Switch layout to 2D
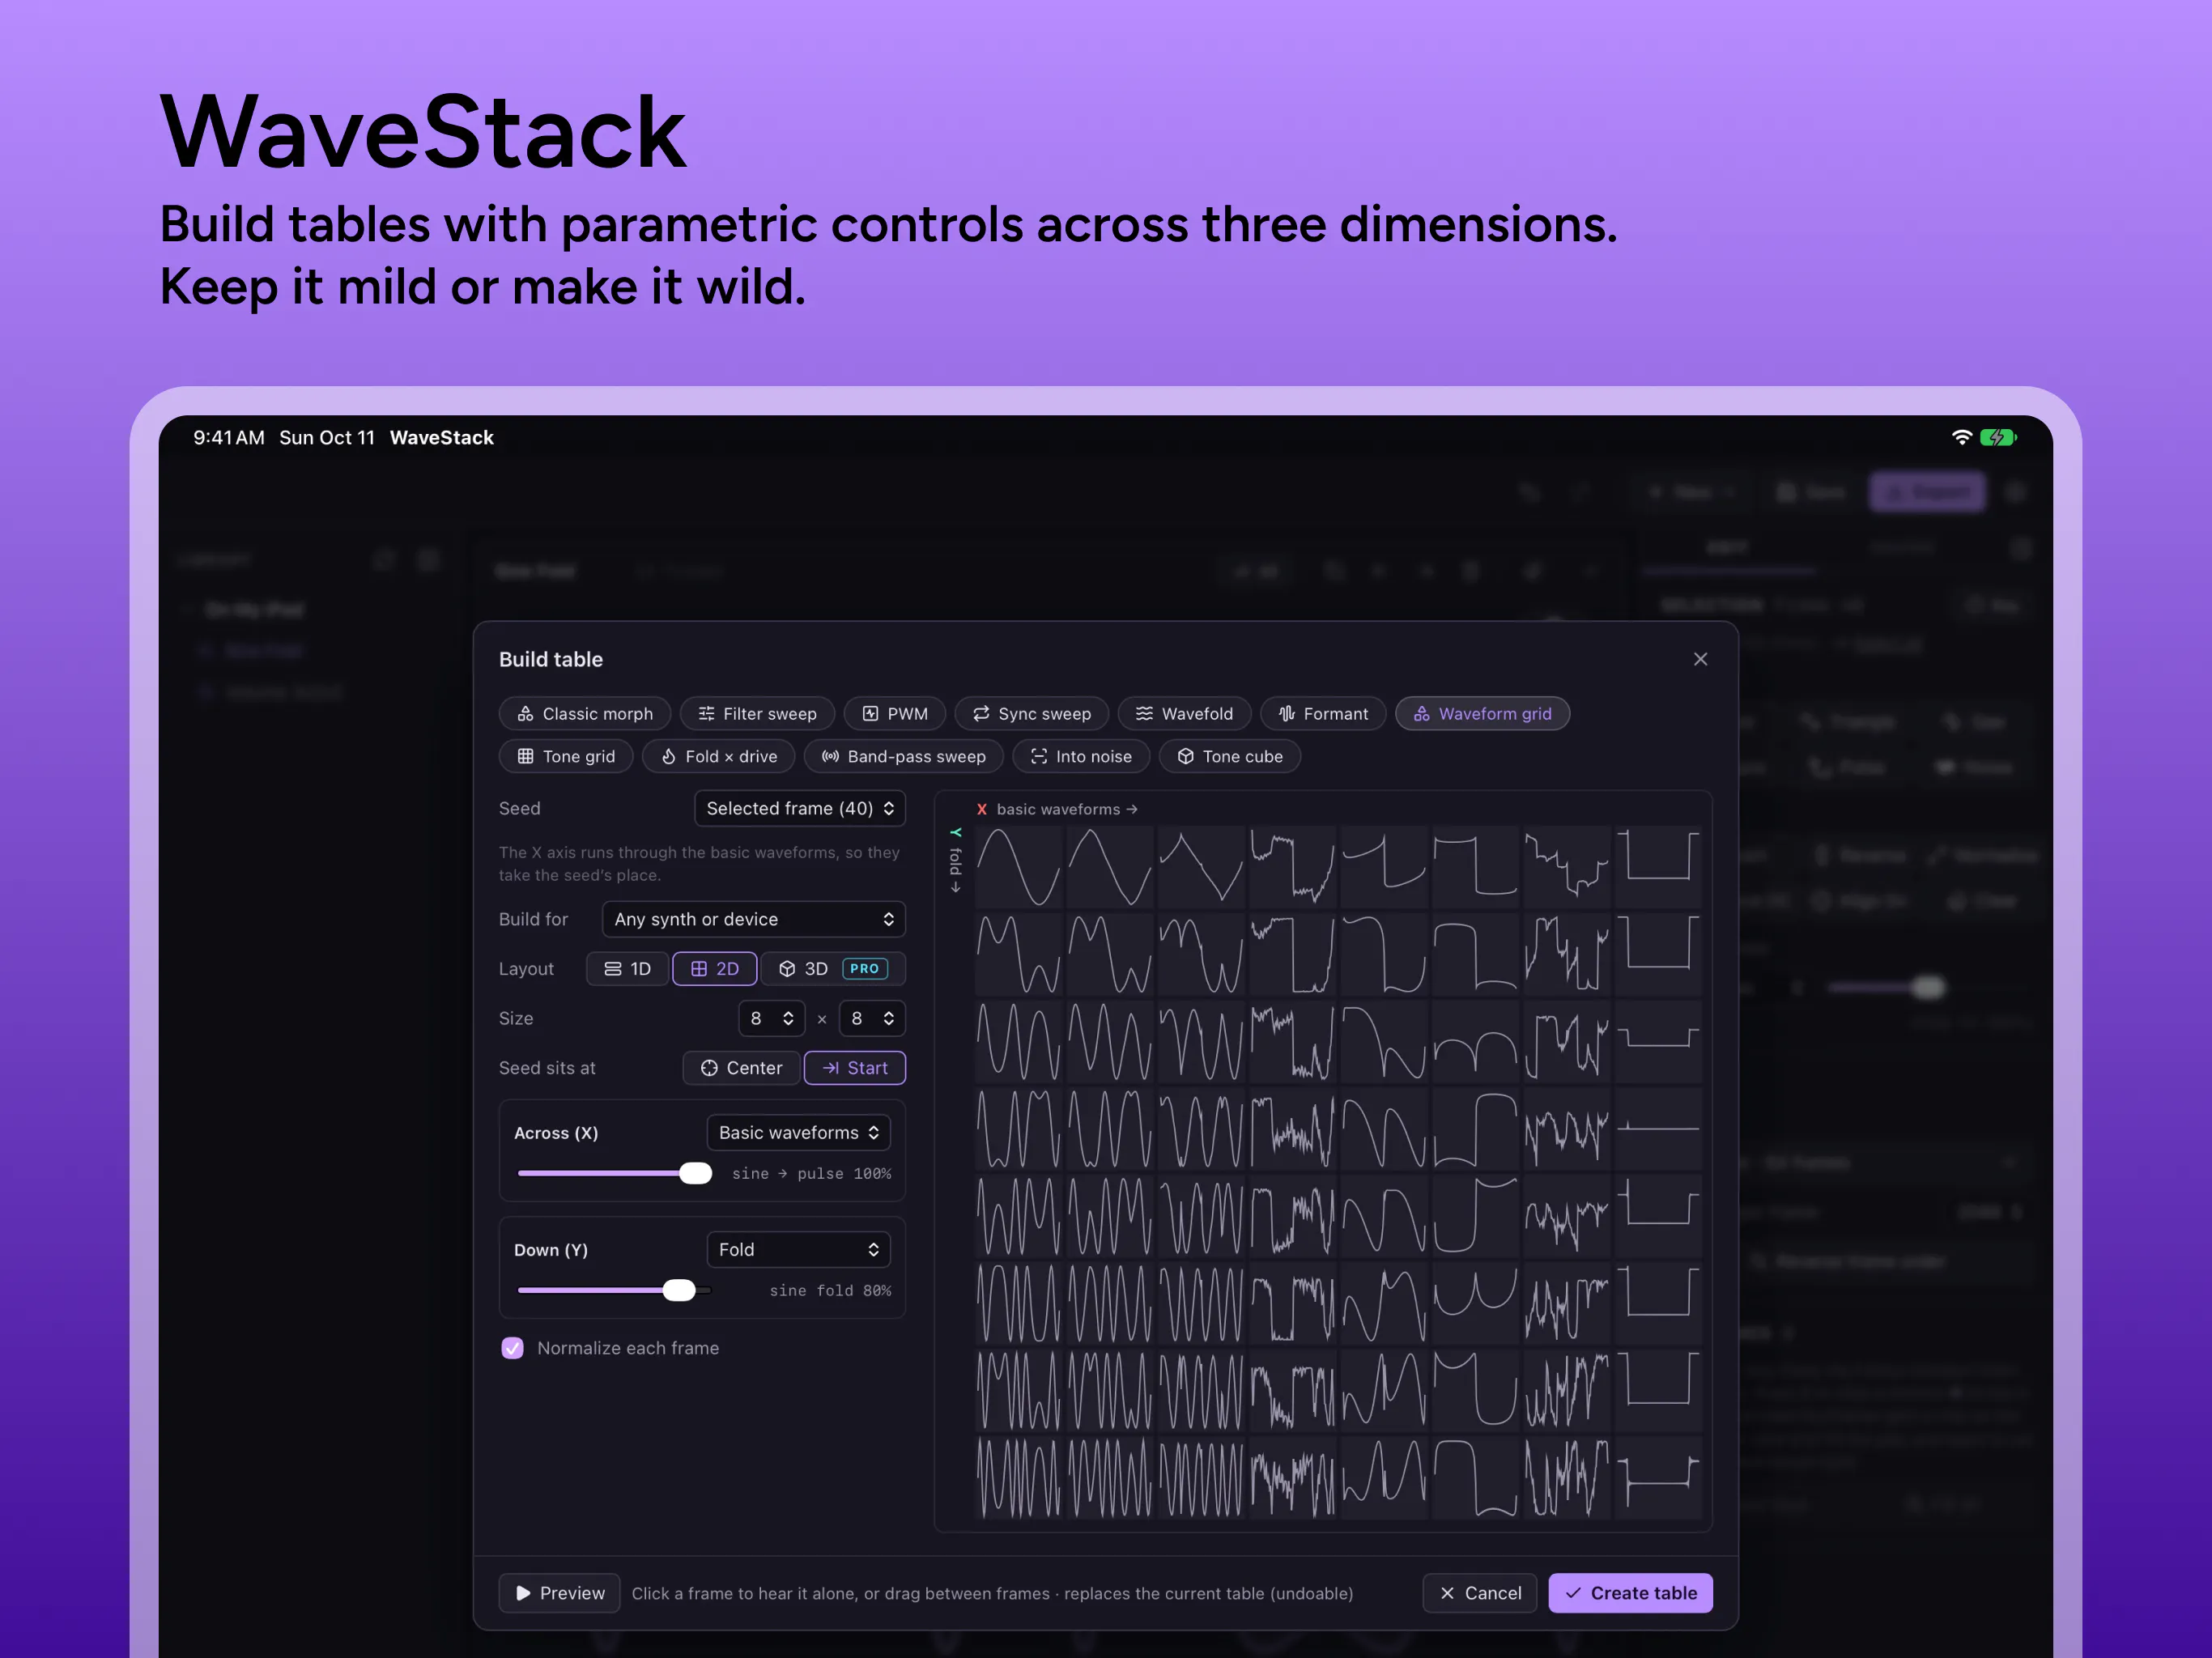Viewport: 2212px width, 1658px height. tap(714, 968)
